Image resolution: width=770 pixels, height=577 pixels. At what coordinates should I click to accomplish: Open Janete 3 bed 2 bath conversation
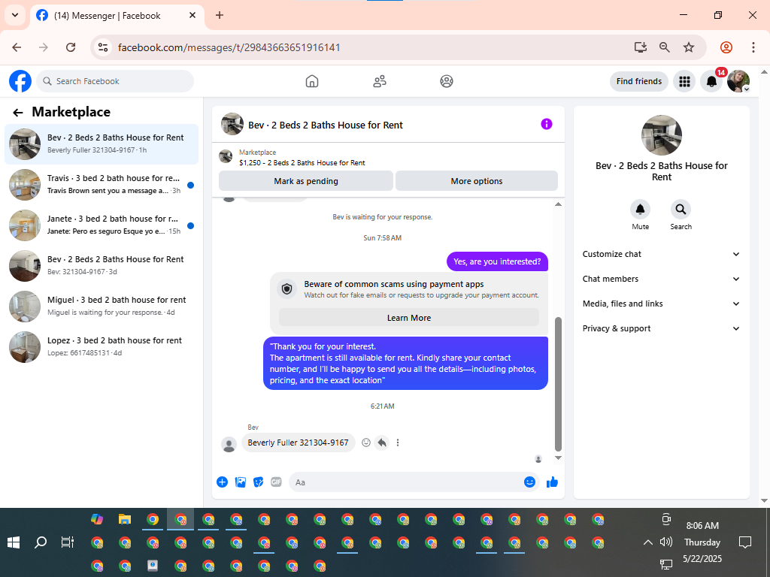tap(102, 225)
